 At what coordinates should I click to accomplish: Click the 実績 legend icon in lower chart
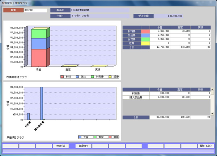(110, 137)
